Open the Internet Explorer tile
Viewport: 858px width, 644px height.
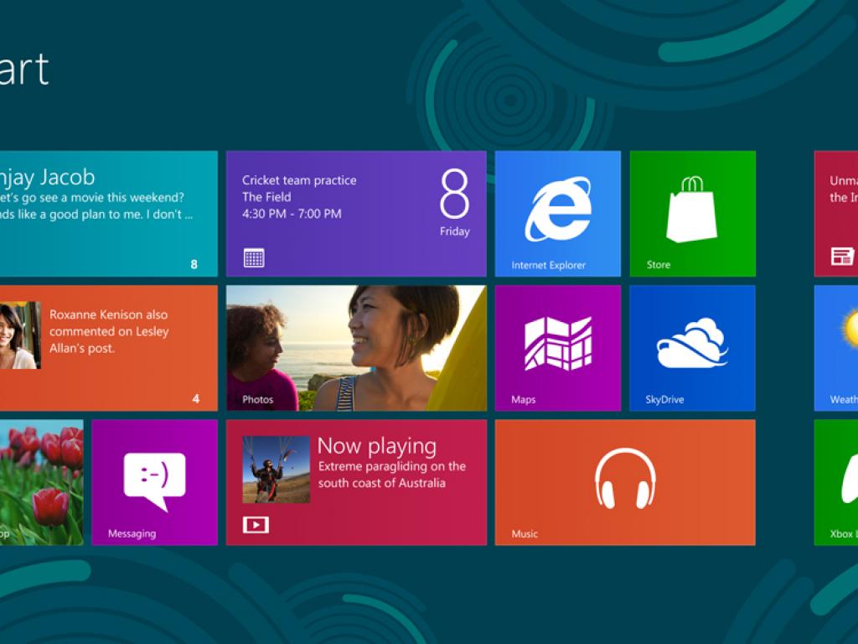coord(557,214)
